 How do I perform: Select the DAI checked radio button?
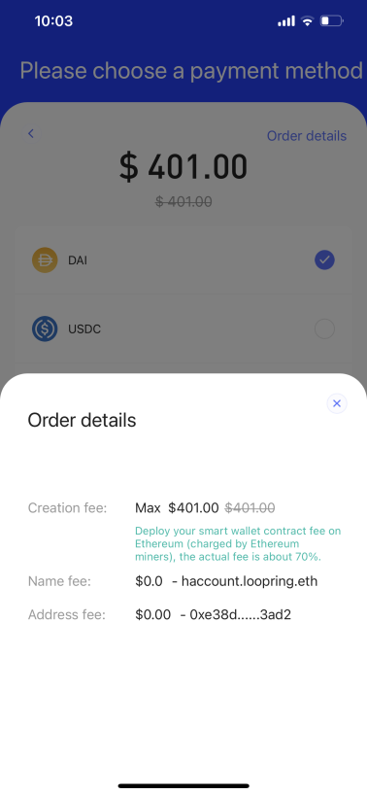[x=324, y=260]
